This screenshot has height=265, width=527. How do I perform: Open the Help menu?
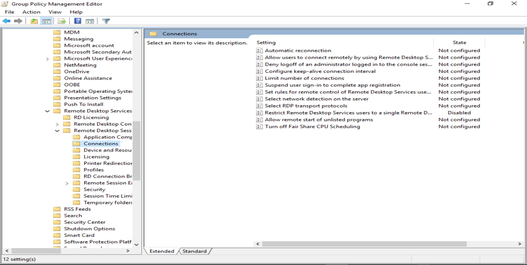pos(76,12)
